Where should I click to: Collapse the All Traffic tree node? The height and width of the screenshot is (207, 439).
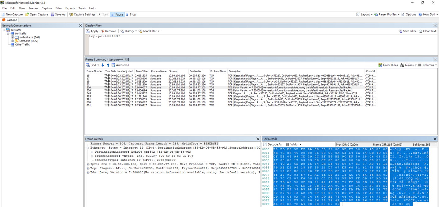[4, 30]
